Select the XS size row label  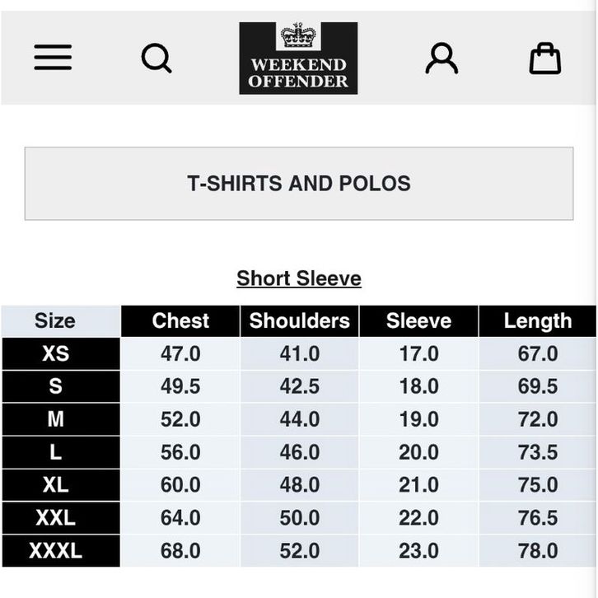[55, 354]
